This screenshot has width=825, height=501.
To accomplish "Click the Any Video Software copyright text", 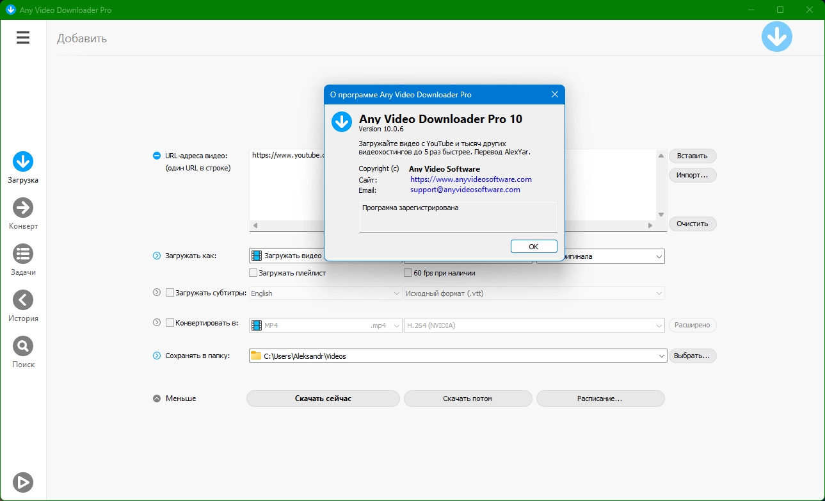I will point(444,169).
